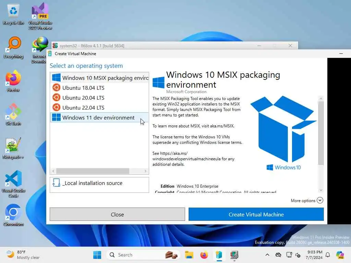Click Create Virtual Machine button
Screen dimensions: 351x263
256,214
